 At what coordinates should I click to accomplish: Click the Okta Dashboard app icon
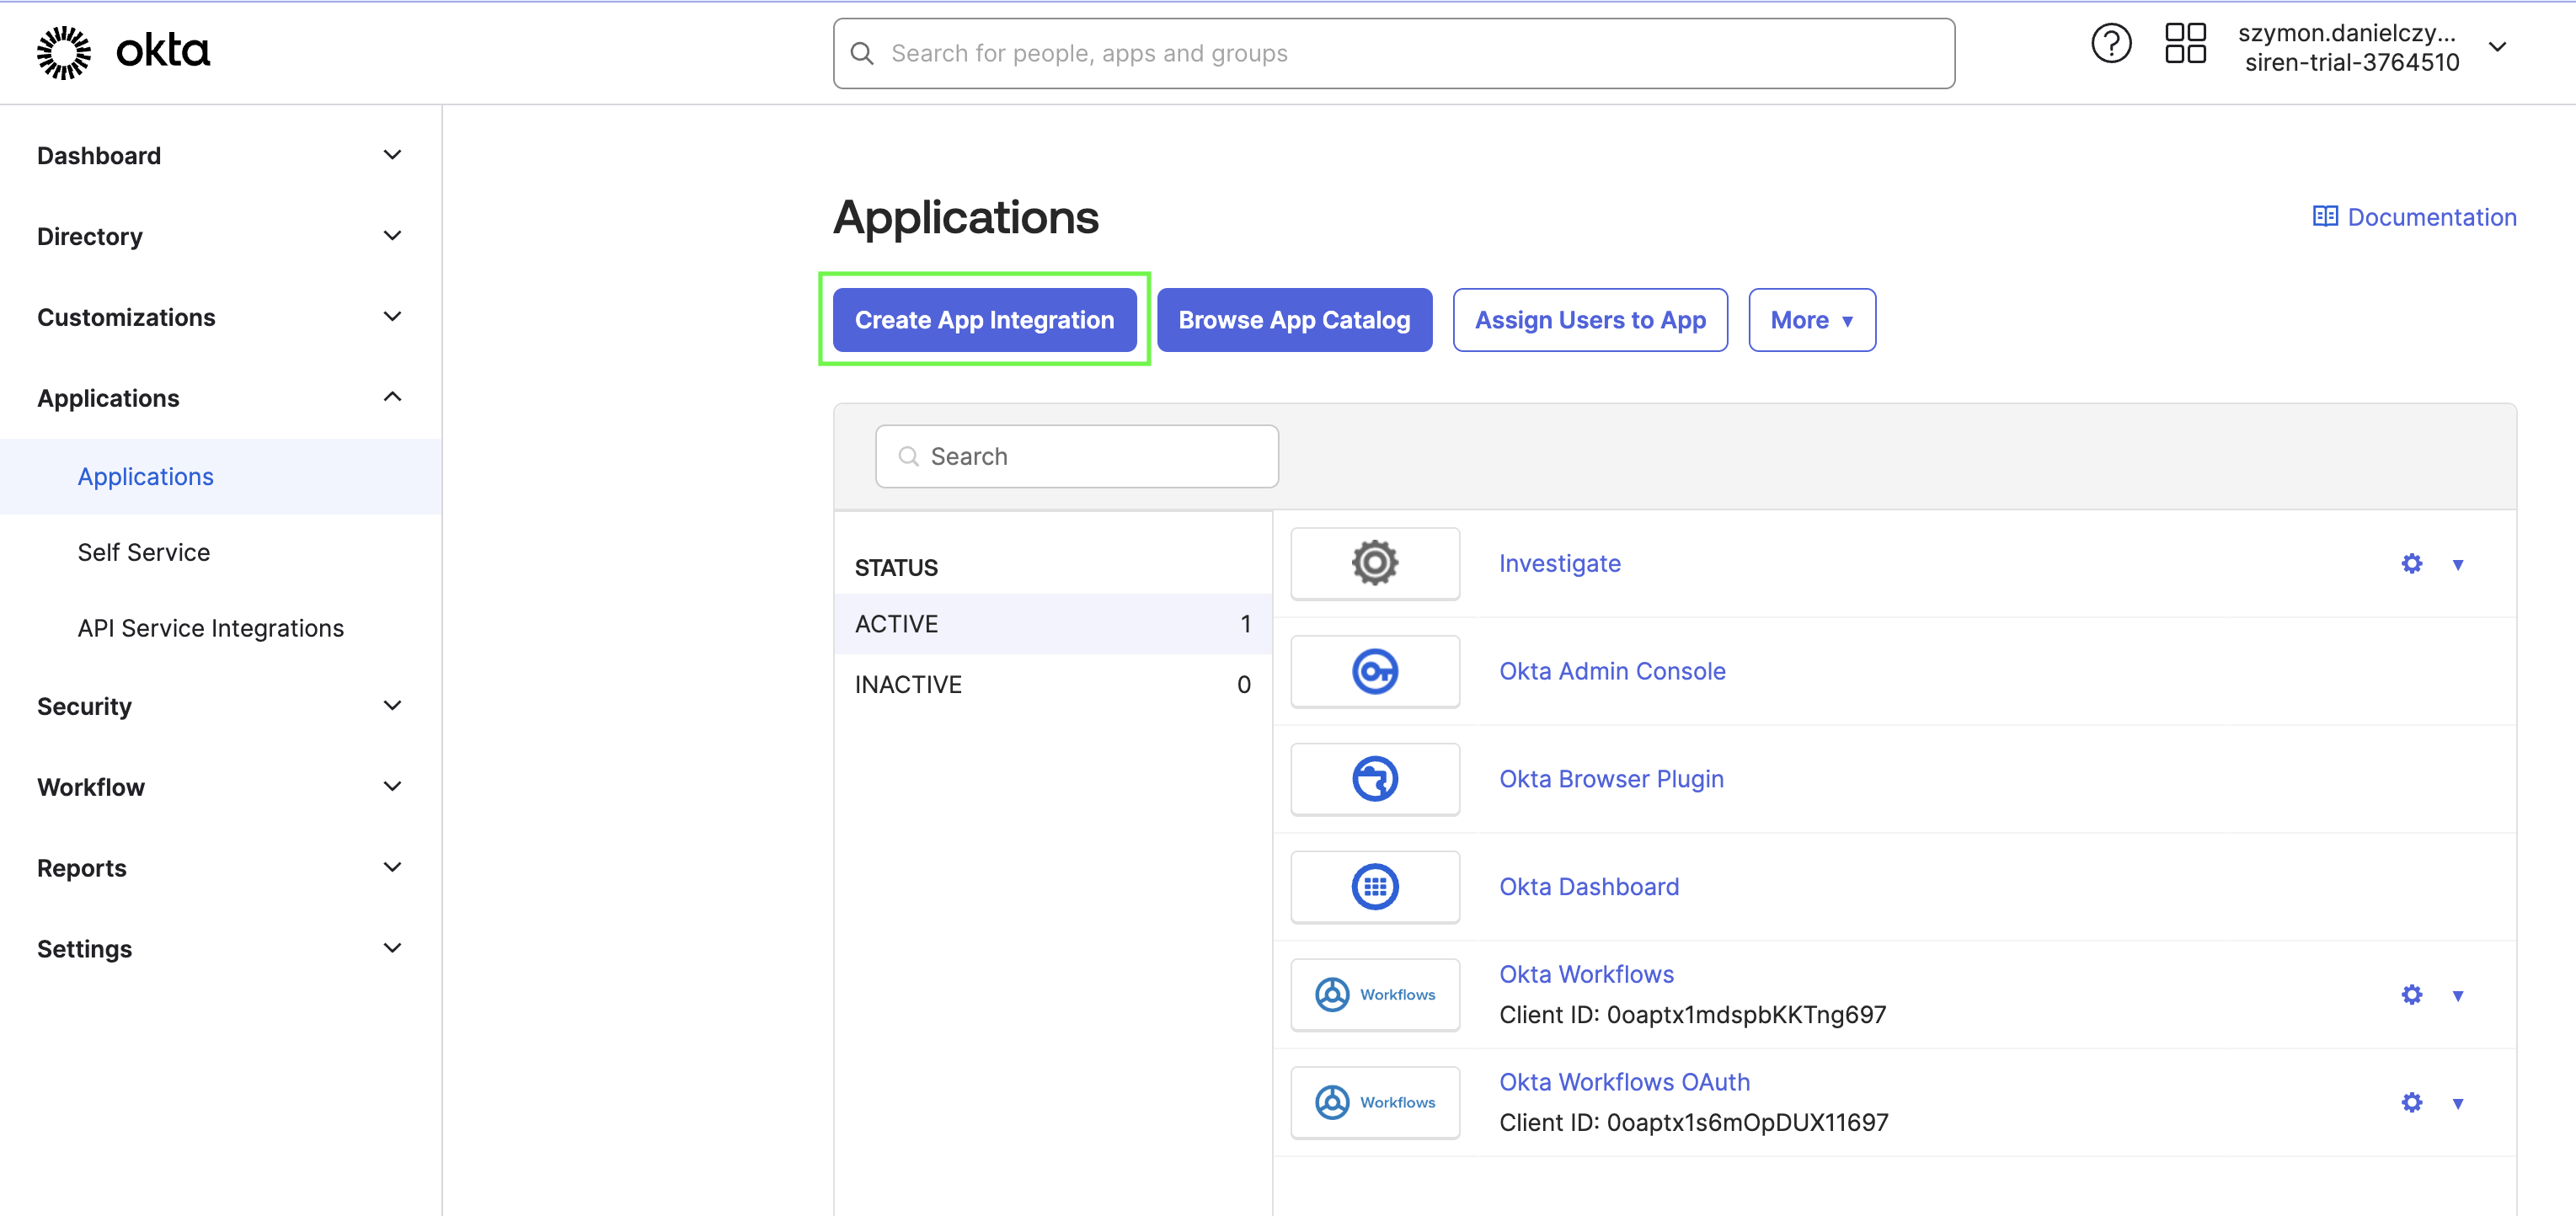point(1375,886)
